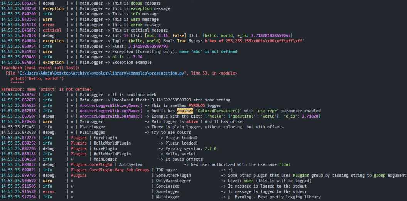
Task: Click 'Main logger is alive!! And it has offset'
Action: [x=198, y=121]
